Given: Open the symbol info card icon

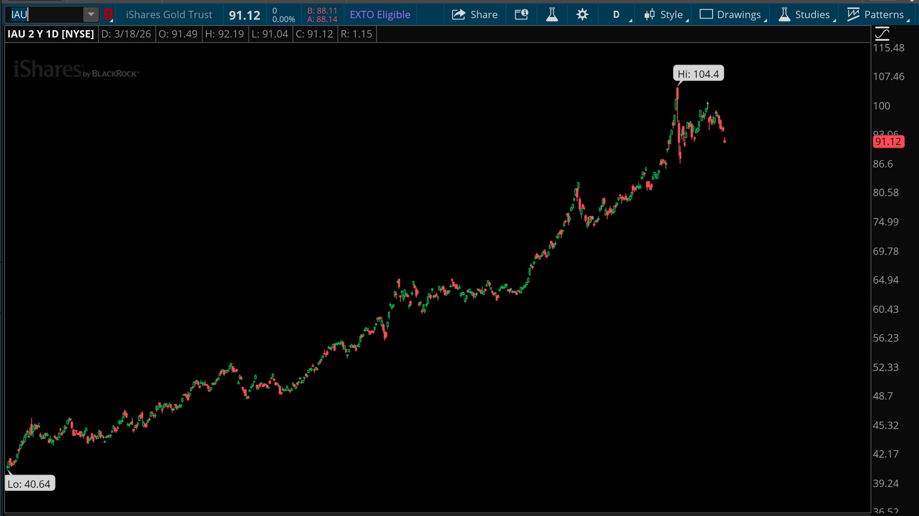Looking at the screenshot, I should coord(521,15).
